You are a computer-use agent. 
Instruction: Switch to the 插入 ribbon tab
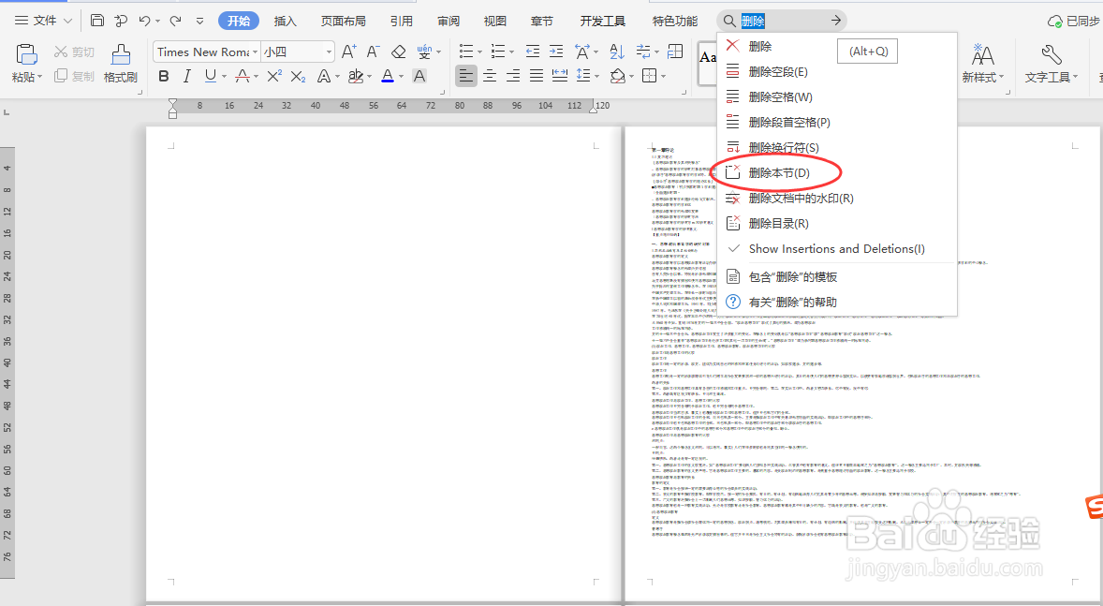285,22
